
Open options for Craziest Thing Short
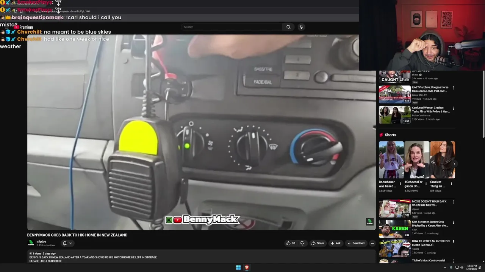(x=452, y=184)
